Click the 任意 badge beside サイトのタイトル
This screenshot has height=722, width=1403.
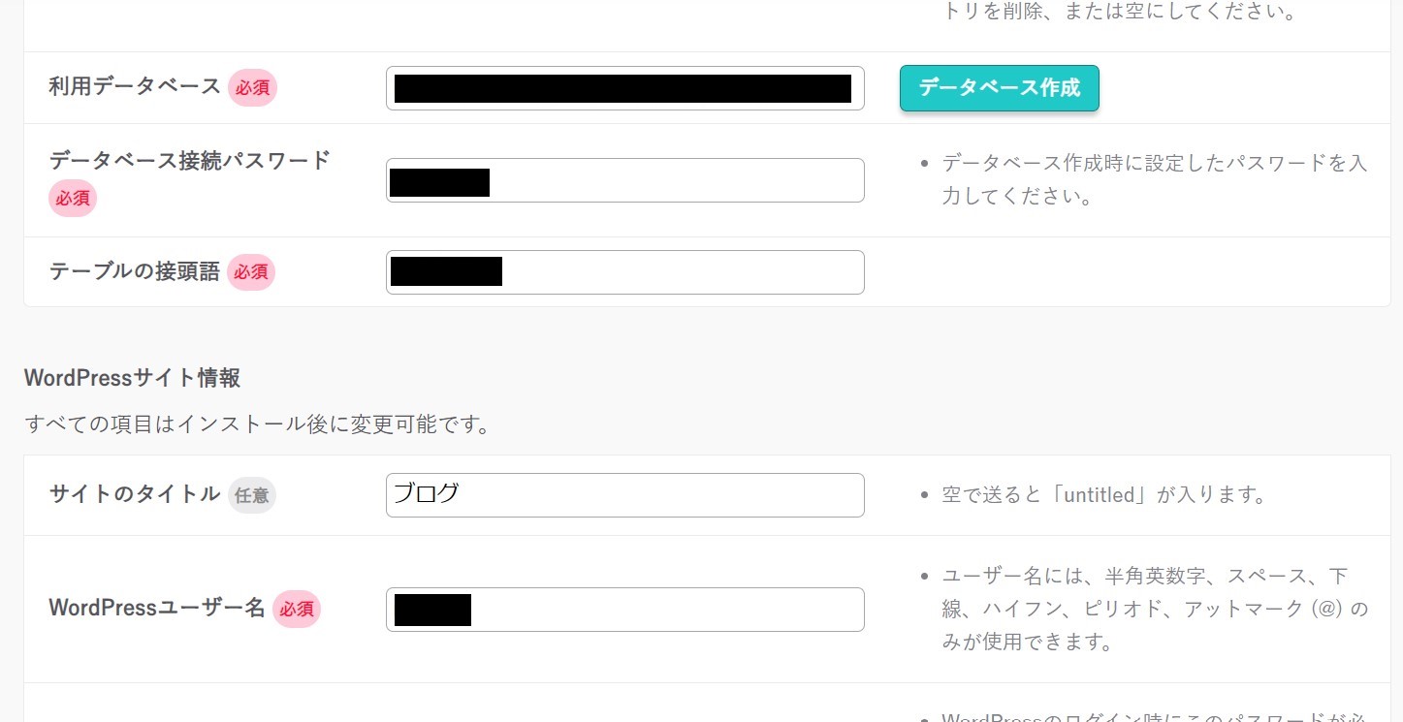[x=252, y=495]
